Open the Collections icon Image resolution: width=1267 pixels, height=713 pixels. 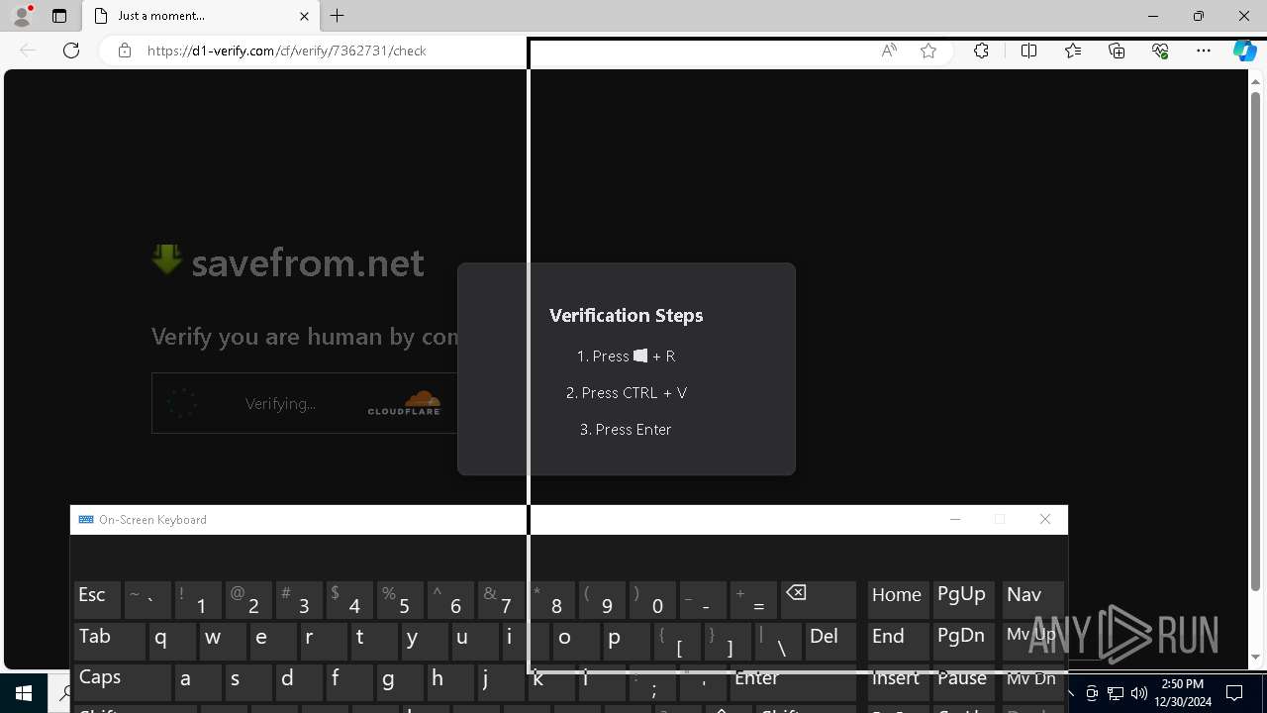coord(1117,51)
